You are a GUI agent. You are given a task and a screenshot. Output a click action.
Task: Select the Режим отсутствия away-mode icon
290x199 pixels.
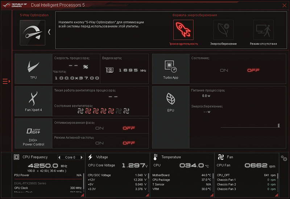tap(264, 30)
